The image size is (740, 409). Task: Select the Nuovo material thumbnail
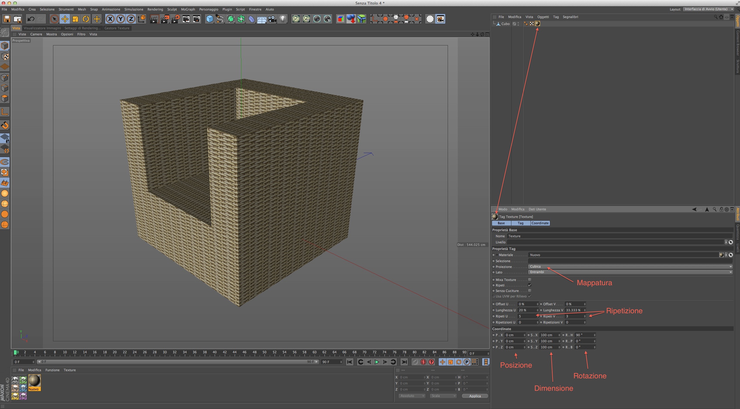click(34, 381)
